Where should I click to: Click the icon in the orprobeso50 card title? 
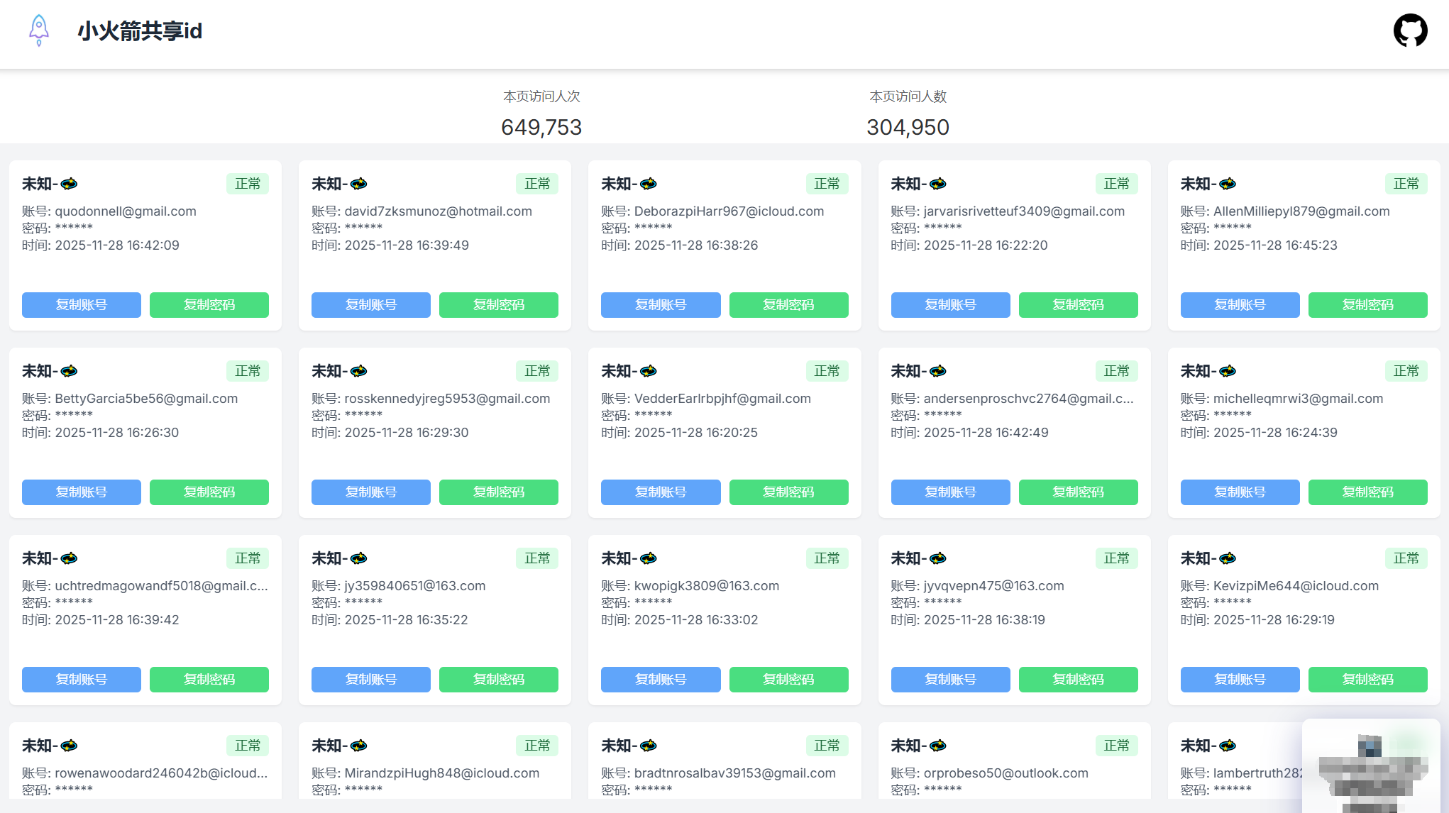[x=937, y=746]
